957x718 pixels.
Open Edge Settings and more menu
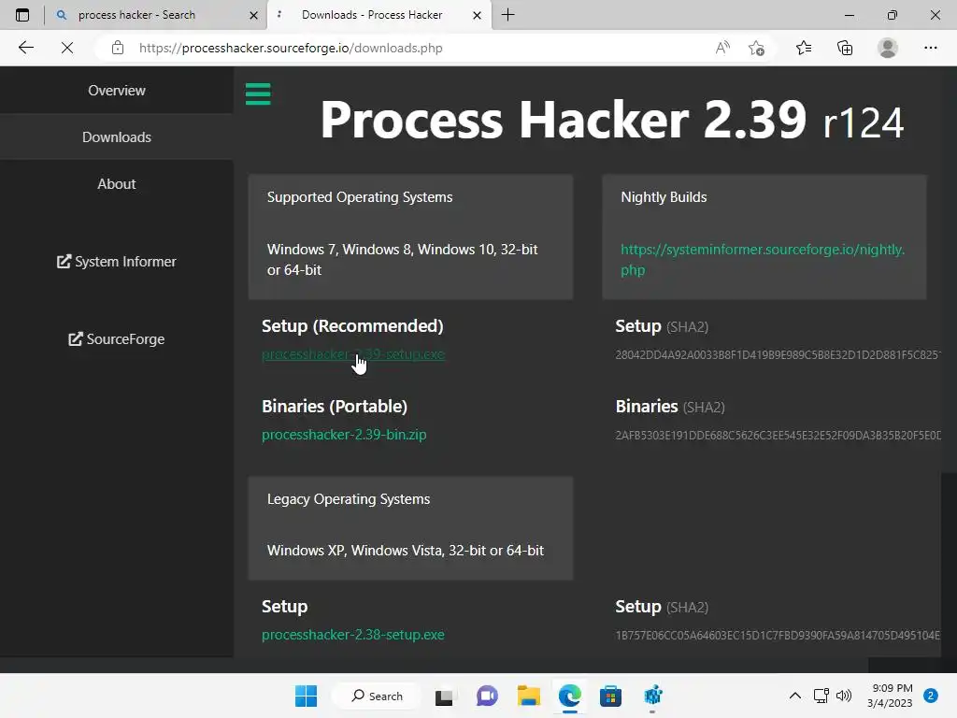[930, 48]
